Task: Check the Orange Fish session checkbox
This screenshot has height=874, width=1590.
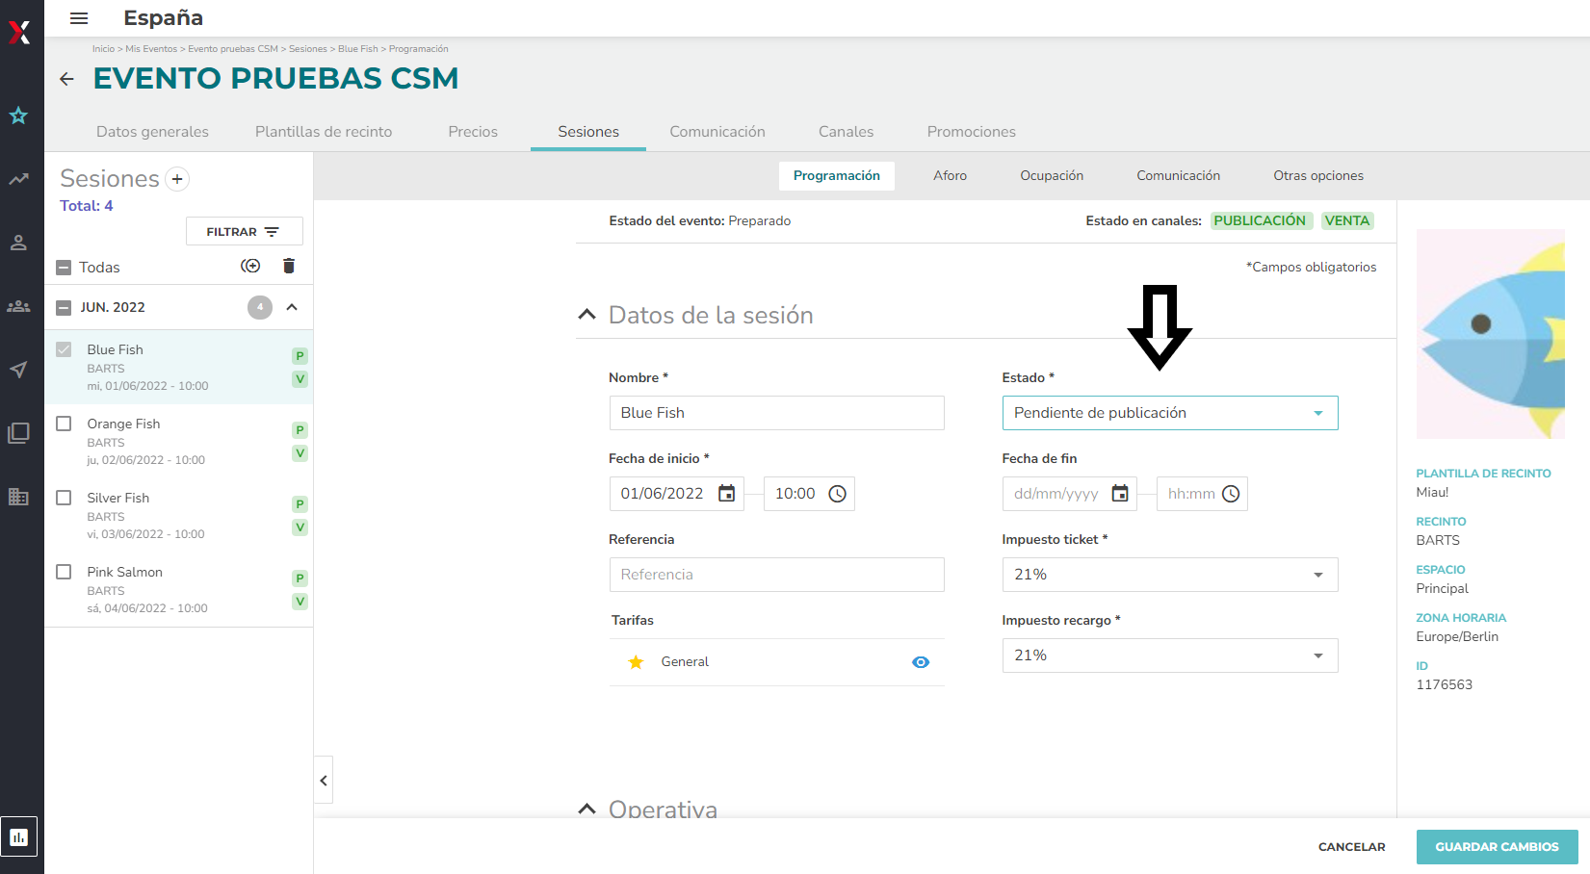Action: pyautogui.click(x=64, y=424)
